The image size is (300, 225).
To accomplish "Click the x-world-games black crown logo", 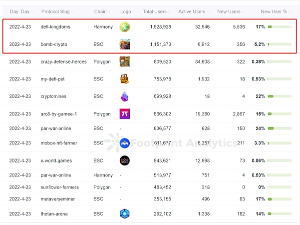I will click(x=125, y=160).
